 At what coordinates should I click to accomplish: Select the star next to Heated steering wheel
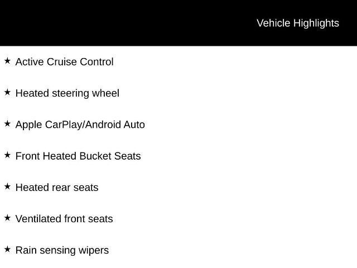[x=7, y=92]
